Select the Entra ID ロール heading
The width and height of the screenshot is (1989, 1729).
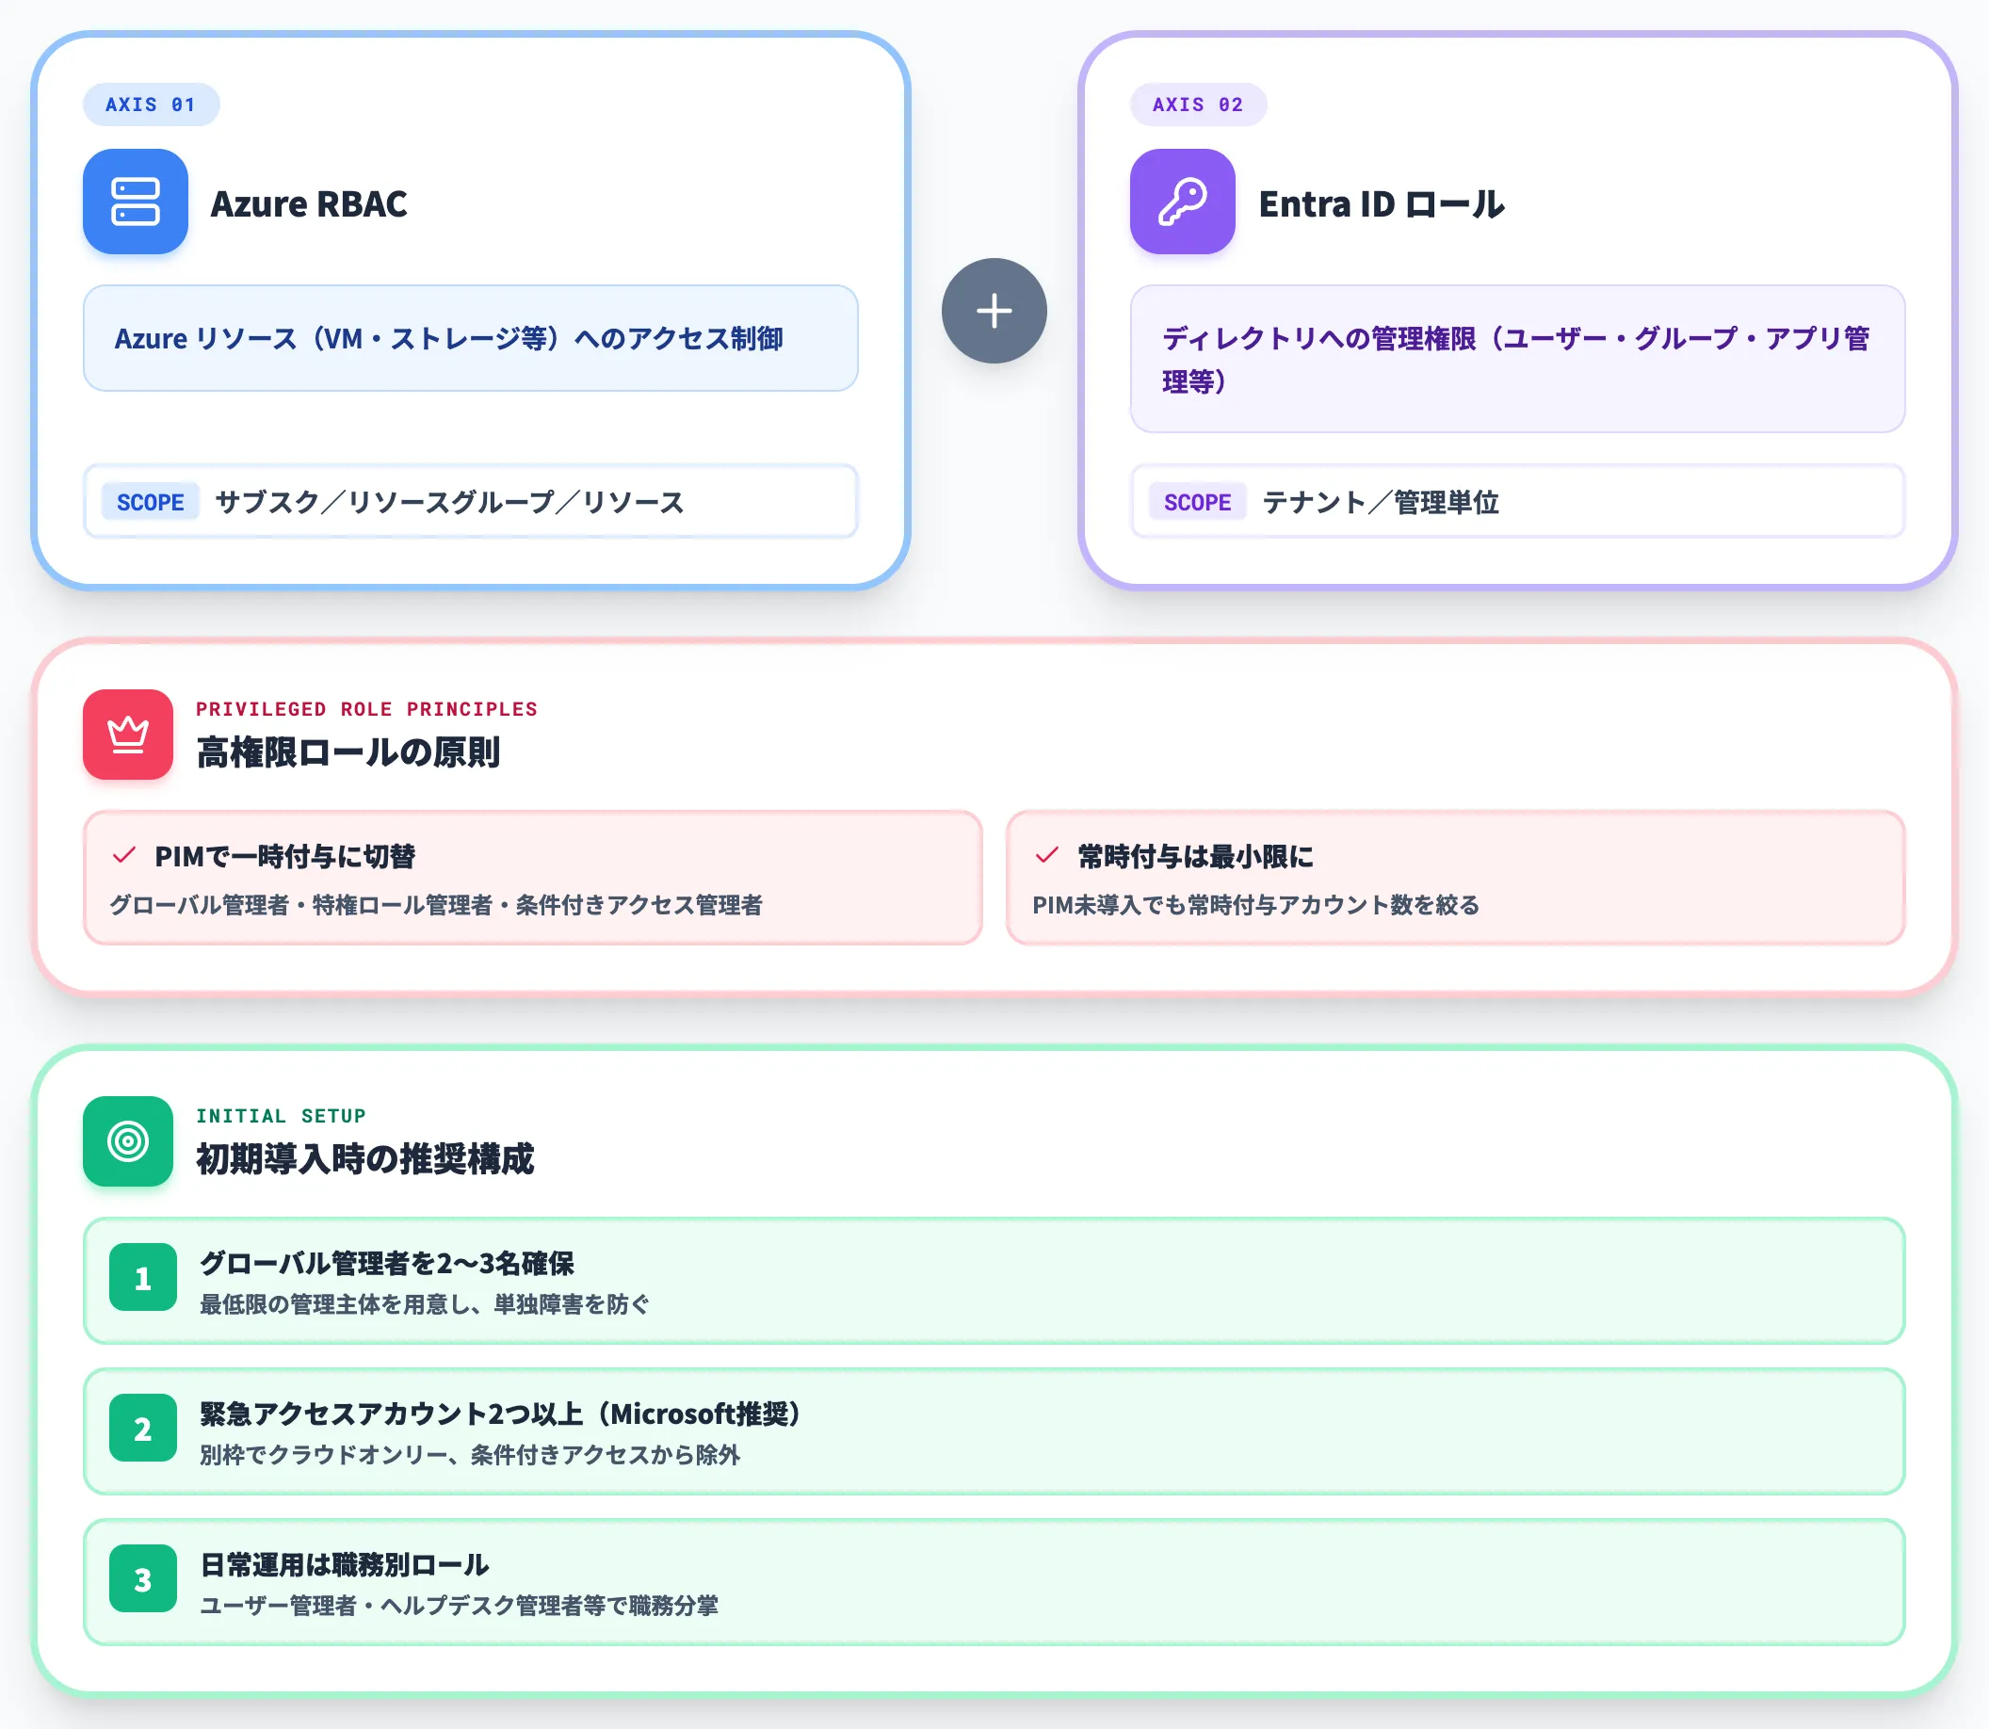(x=1381, y=203)
